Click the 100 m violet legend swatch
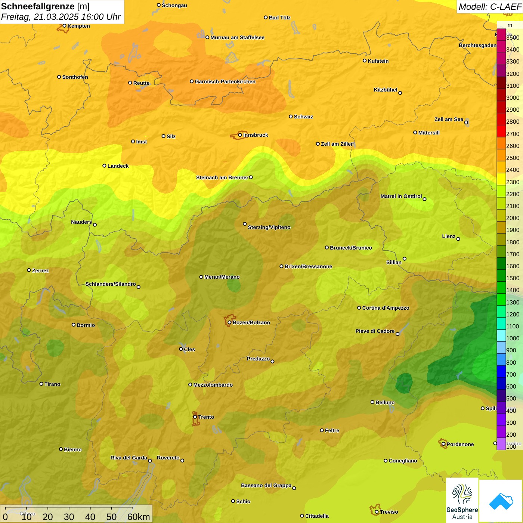Viewport: 523px width, 523px height. coord(501,444)
